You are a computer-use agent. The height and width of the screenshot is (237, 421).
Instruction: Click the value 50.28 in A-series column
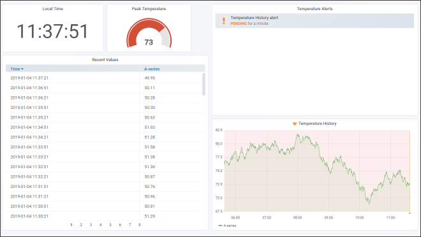[150, 98]
